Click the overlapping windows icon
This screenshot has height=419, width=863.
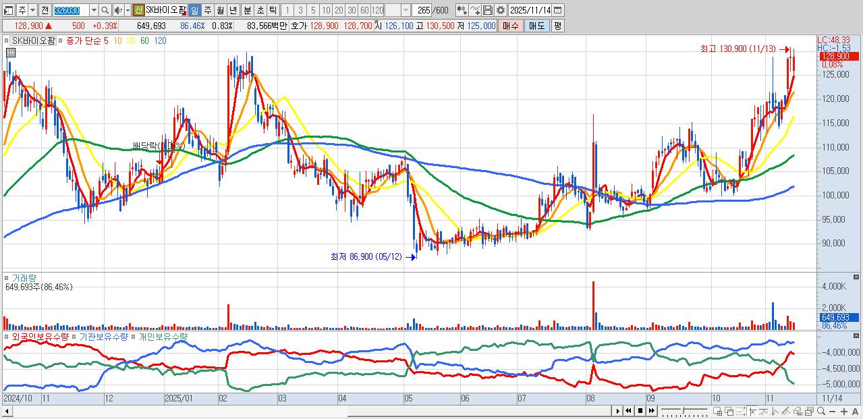(729, 411)
